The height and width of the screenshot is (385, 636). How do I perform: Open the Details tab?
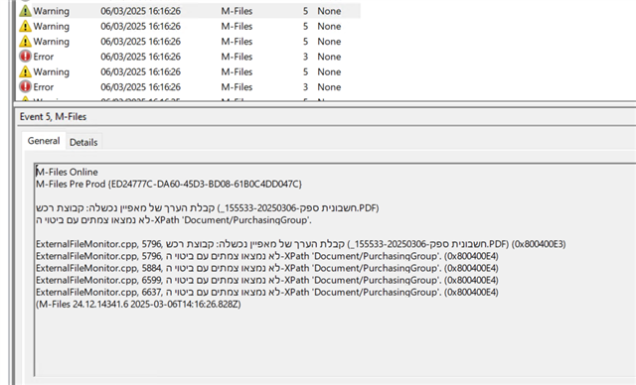(83, 142)
